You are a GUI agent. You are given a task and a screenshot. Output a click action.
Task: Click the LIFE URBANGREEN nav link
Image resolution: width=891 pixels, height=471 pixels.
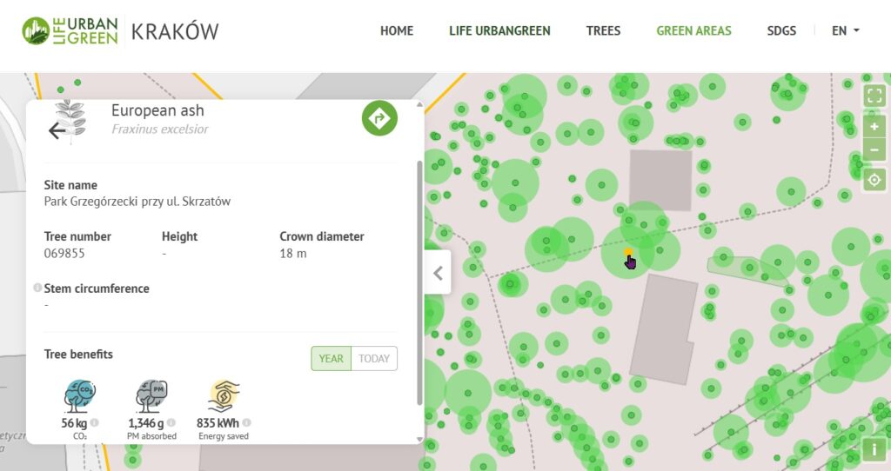[499, 30]
